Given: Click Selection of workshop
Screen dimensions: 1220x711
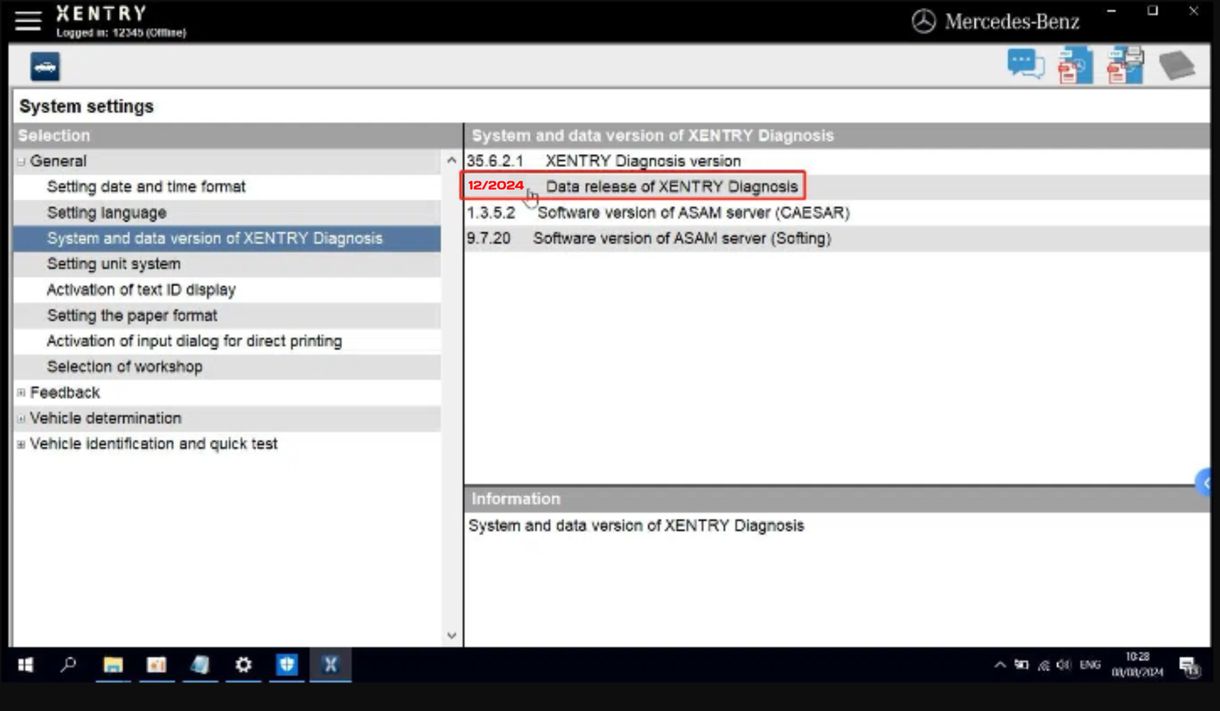Looking at the screenshot, I should [124, 366].
